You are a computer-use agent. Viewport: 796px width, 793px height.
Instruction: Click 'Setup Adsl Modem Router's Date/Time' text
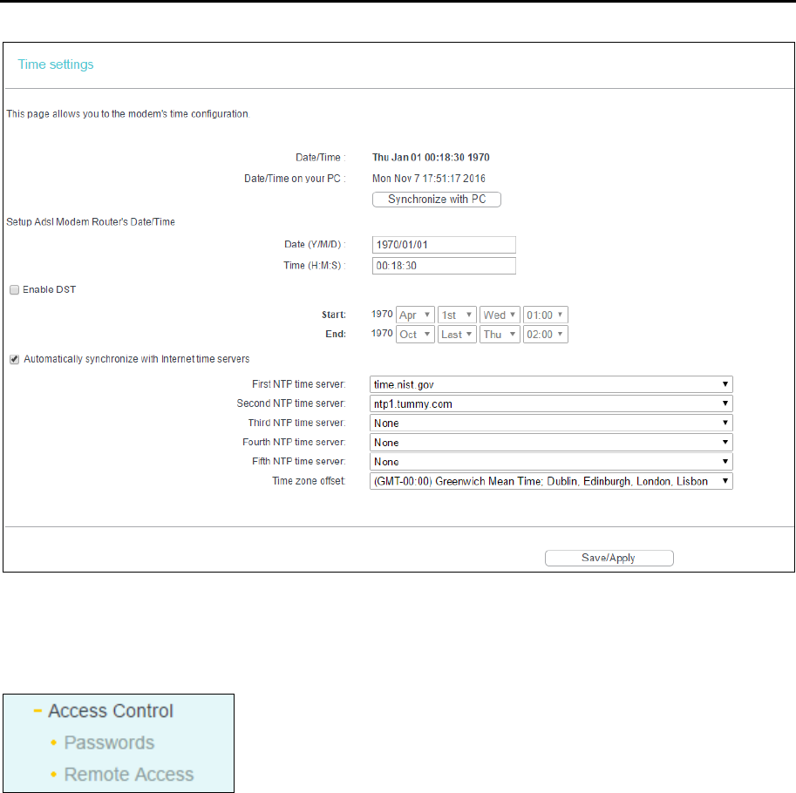91,221
